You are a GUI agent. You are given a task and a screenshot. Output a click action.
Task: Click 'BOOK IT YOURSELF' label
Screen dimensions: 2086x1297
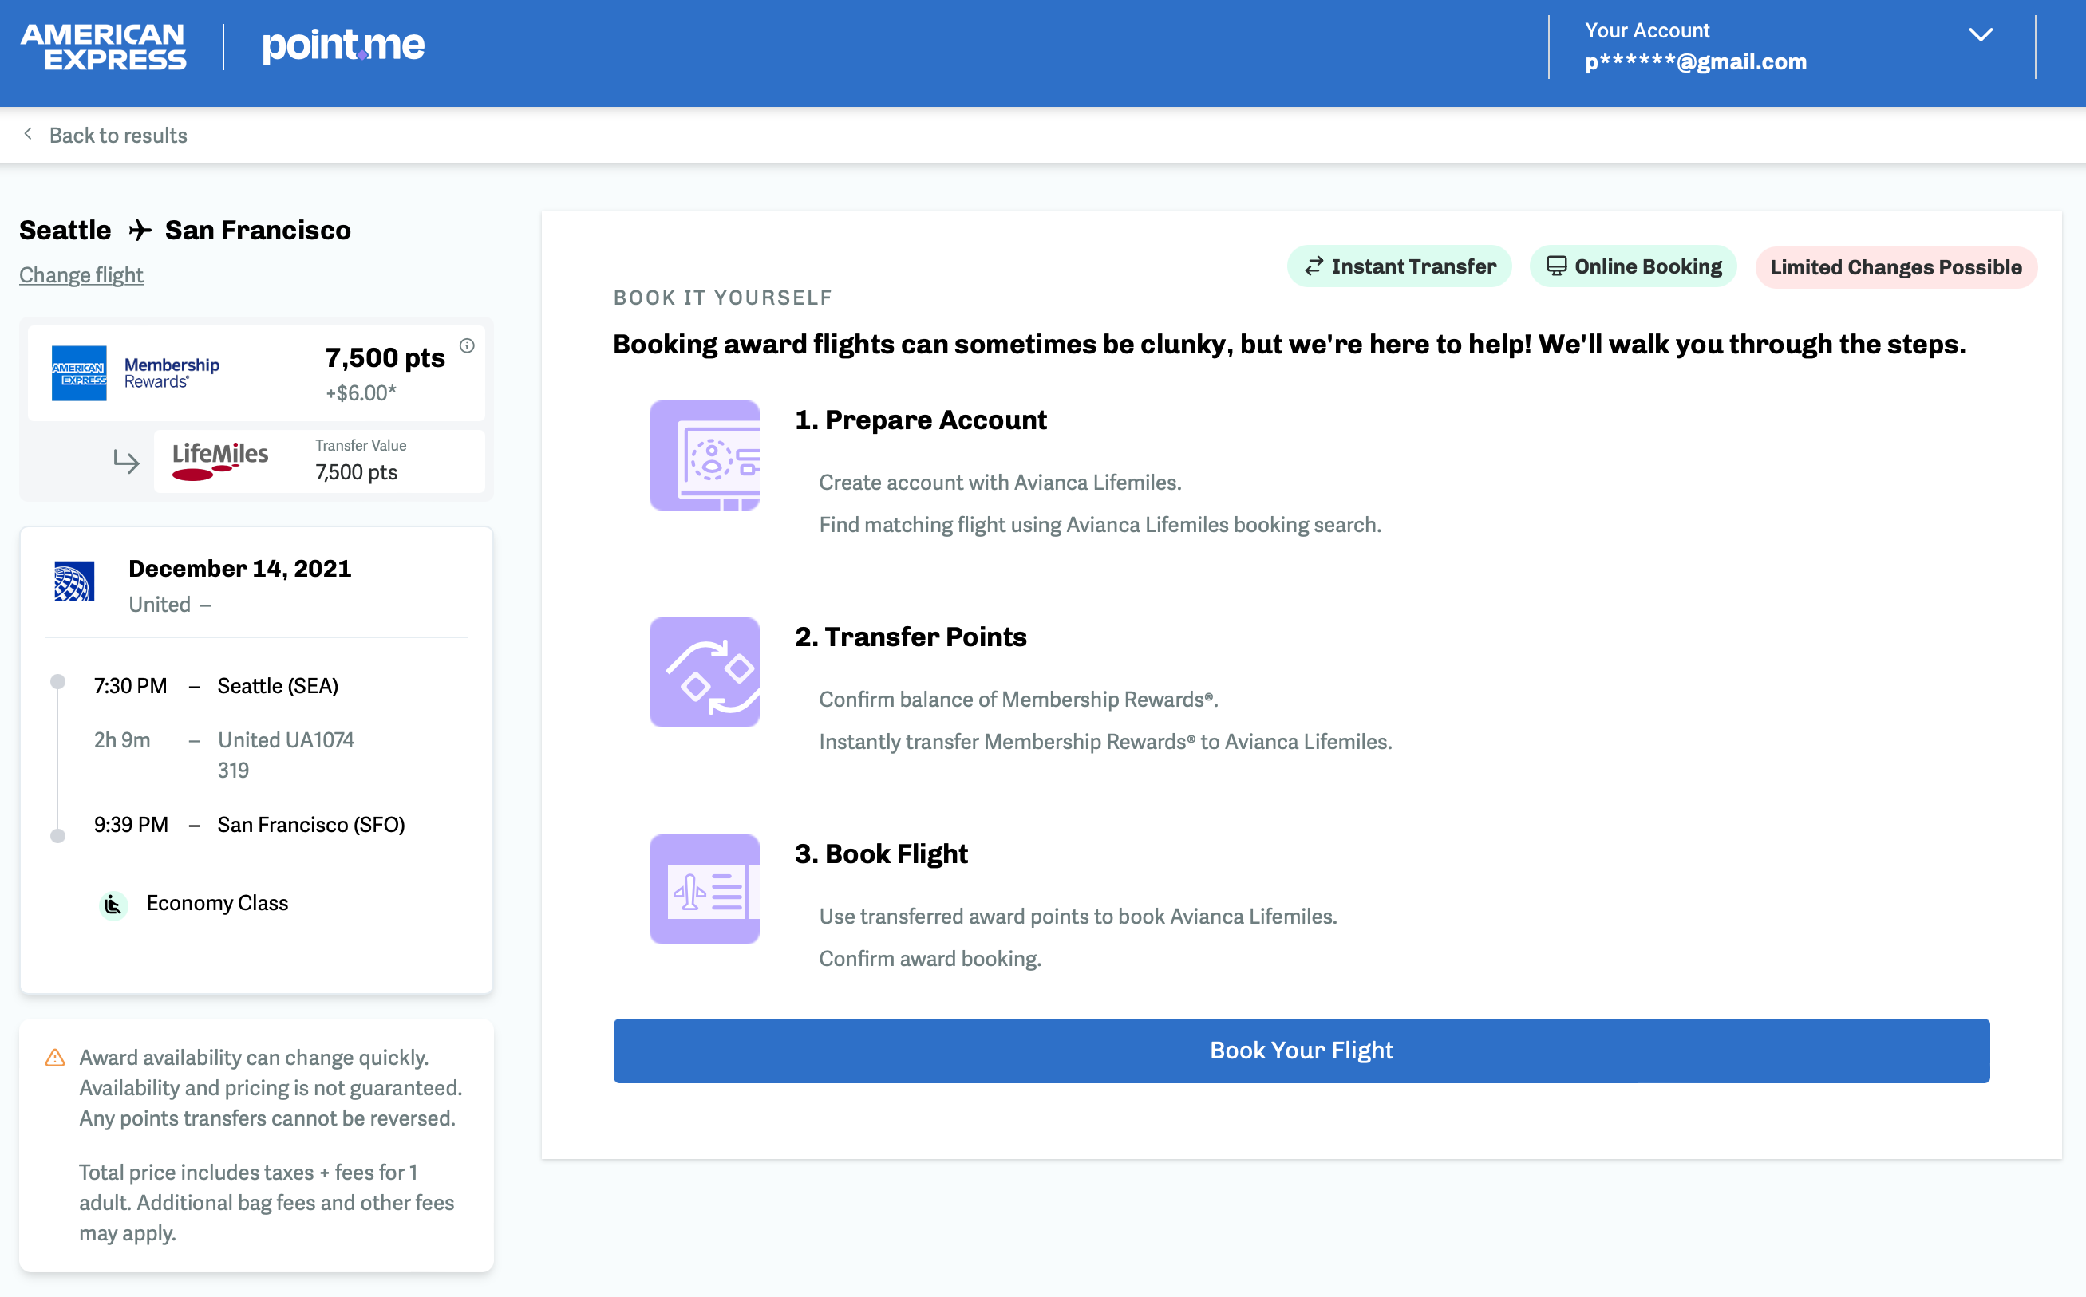tap(723, 298)
